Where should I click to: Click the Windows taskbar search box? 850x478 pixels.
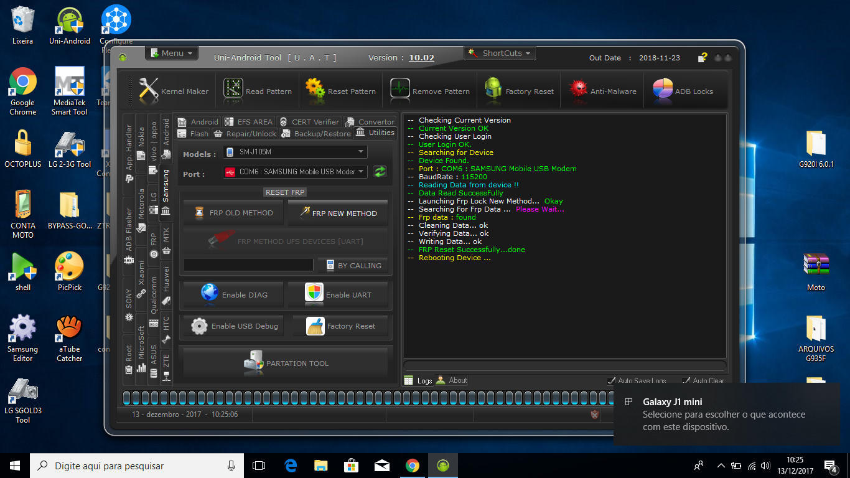pyautogui.click(x=136, y=466)
